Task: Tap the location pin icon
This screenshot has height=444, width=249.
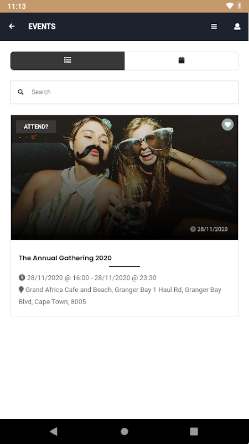Action: click(x=21, y=290)
